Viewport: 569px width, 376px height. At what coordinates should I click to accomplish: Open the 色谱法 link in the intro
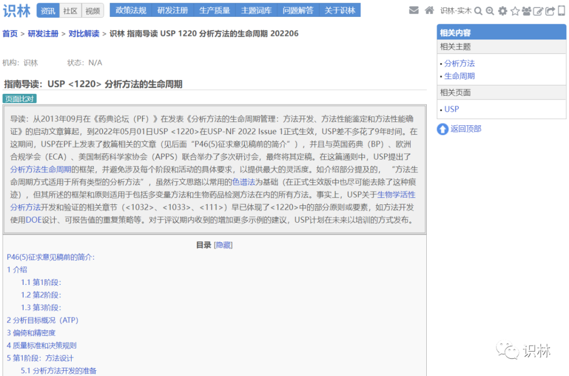pyautogui.click(x=243, y=182)
